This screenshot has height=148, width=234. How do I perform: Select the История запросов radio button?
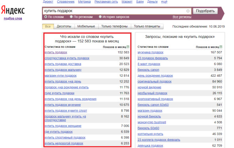click(100, 17)
